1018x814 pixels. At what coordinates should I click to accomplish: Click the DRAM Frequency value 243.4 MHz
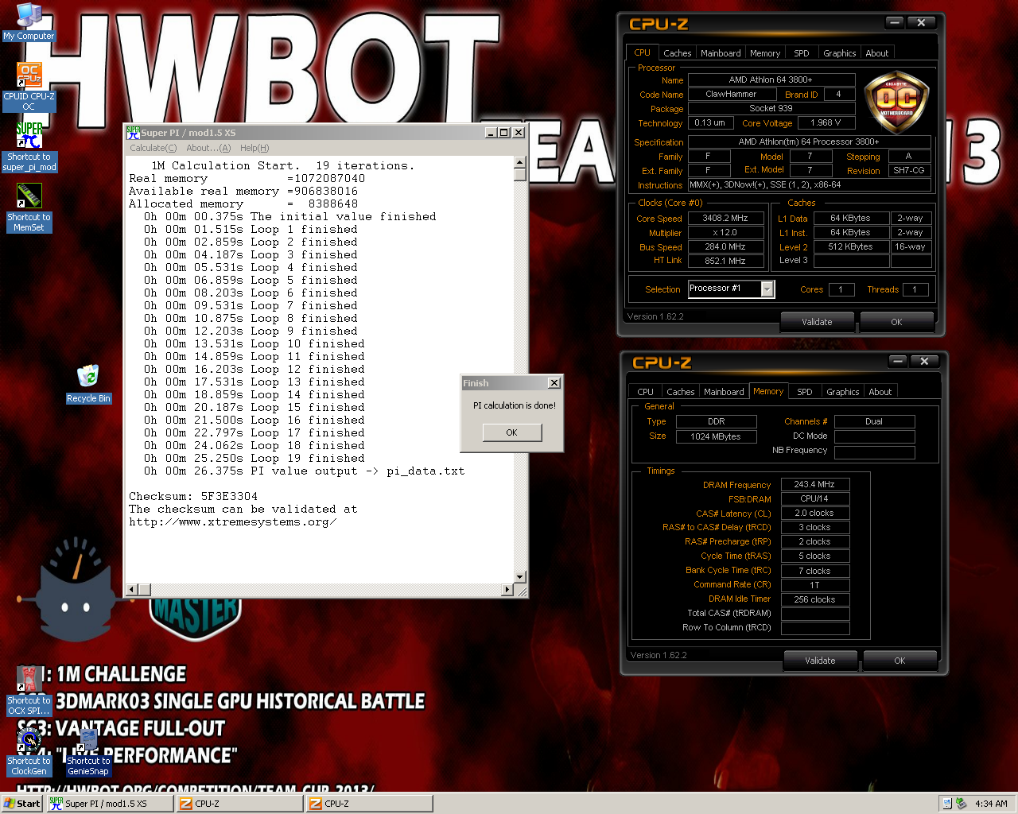(815, 484)
